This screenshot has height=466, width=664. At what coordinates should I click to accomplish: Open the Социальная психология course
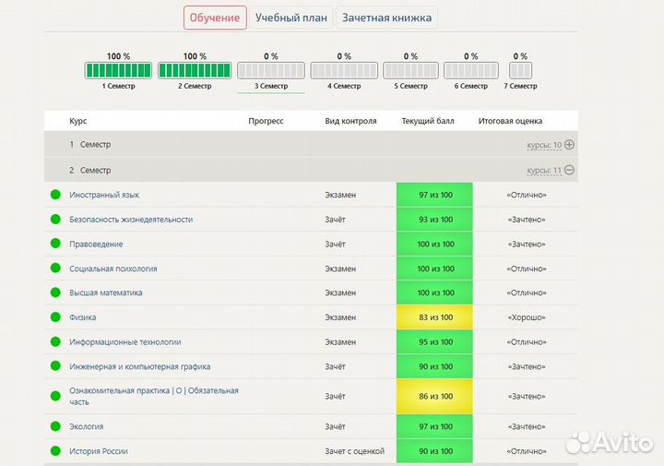pyautogui.click(x=113, y=269)
